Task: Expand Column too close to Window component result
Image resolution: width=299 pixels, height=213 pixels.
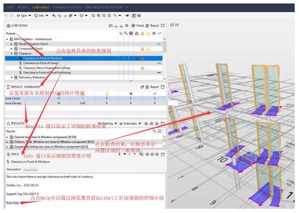Action: [x=7, y=137]
